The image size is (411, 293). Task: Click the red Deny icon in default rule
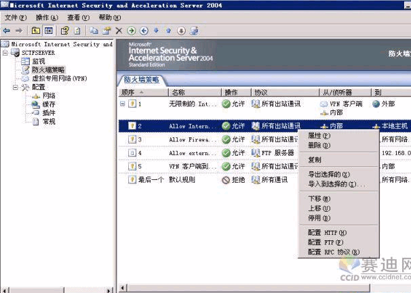[x=226, y=180]
